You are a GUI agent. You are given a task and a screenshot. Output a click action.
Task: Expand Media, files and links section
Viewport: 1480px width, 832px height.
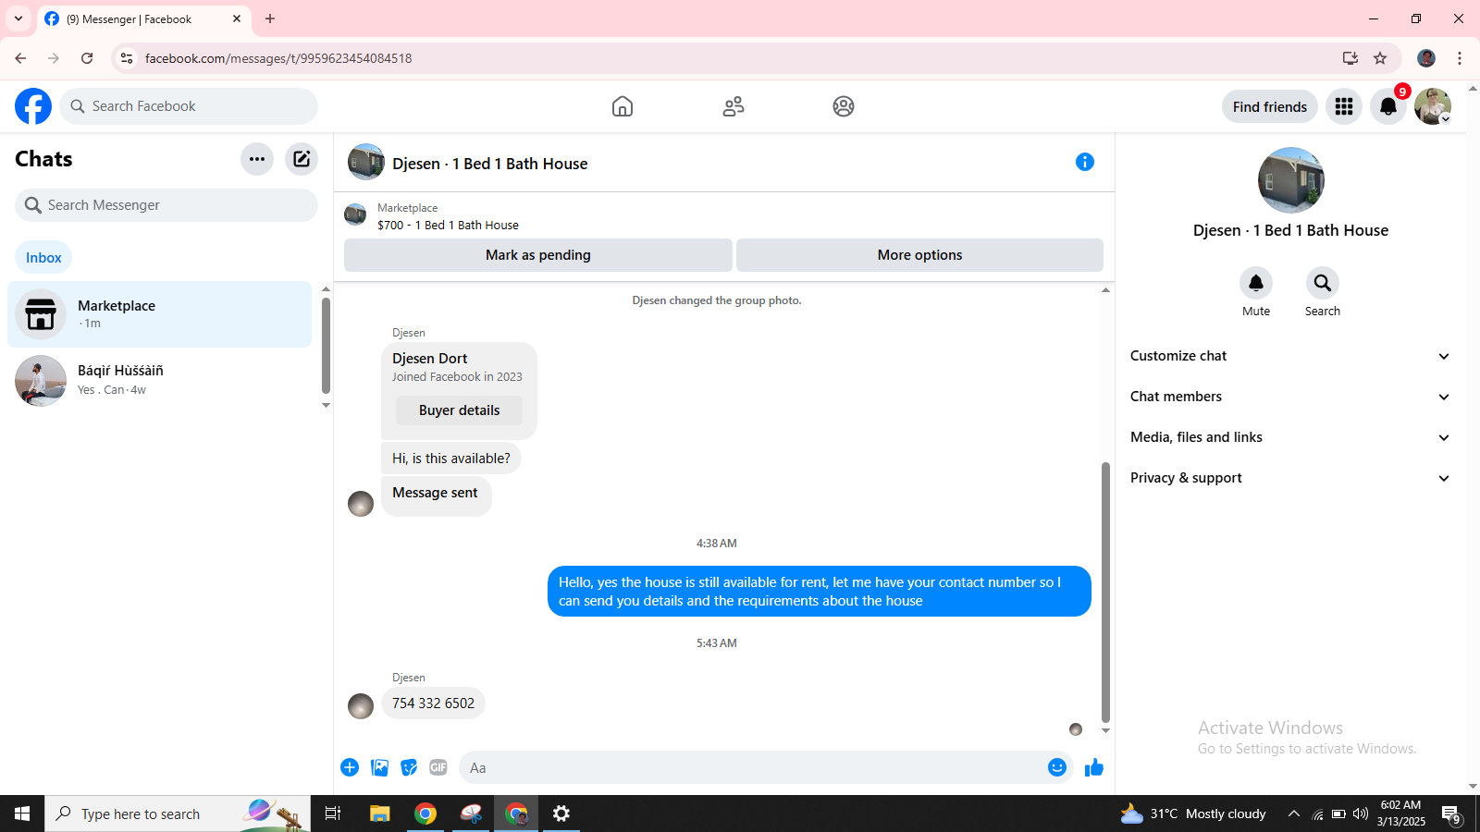(x=1290, y=437)
